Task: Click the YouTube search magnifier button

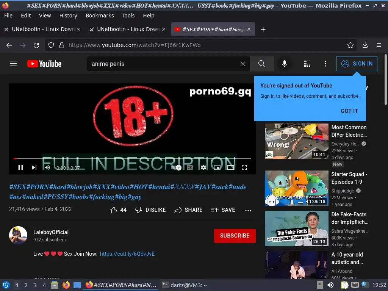Action: click(x=262, y=64)
